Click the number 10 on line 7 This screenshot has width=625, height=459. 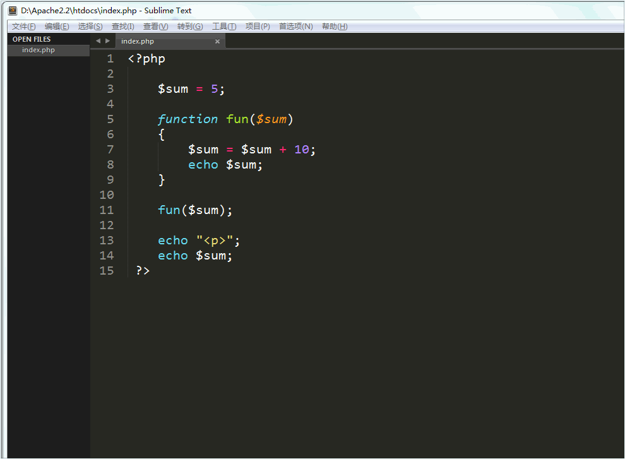click(302, 150)
